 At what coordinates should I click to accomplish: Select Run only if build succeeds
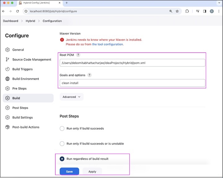[x=62, y=128]
